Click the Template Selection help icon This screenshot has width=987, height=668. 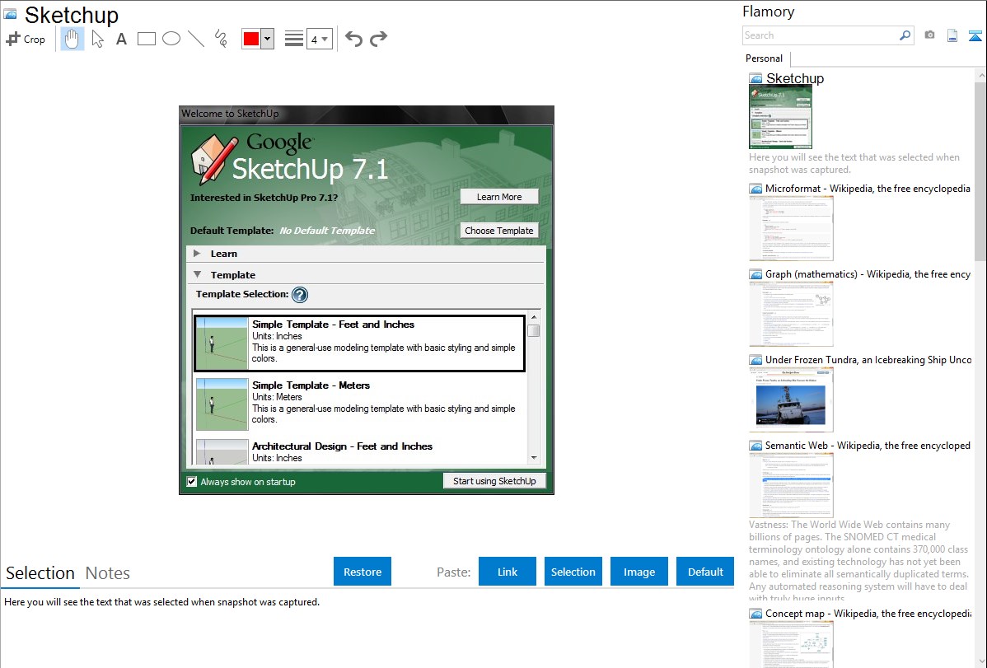click(x=300, y=295)
